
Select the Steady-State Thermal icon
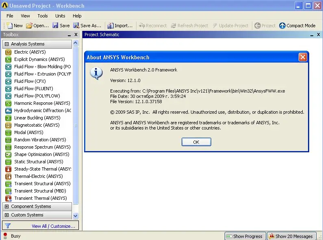coord(8,169)
